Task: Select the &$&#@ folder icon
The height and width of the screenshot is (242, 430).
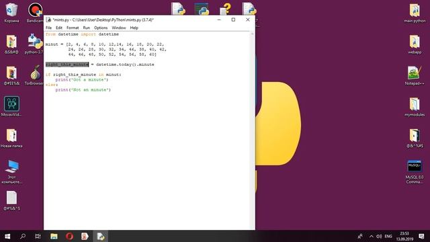Action: 11,44
